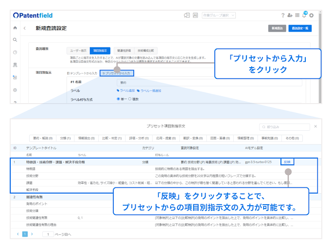The width and height of the screenshot is (332, 249).
Task: Open the user add icon in header
Action: point(290,16)
